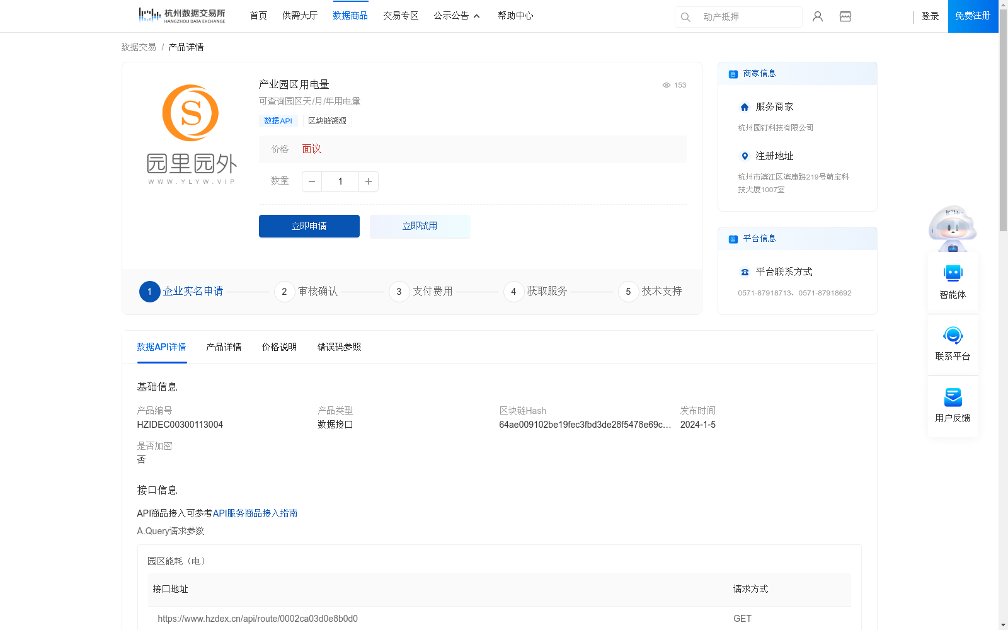Open the 智能体 assistant icon
The image size is (1008, 630).
[x=953, y=273]
